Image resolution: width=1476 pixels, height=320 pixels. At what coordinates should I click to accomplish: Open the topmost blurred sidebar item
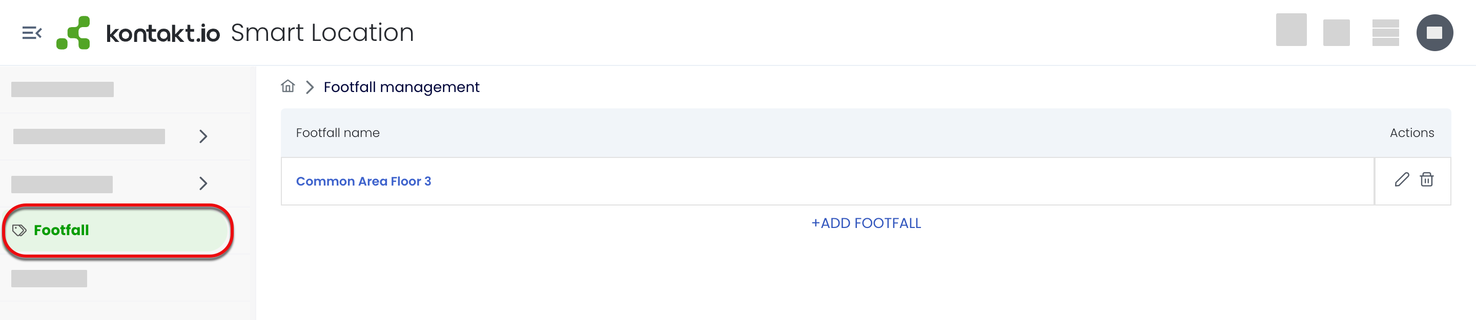pos(63,90)
